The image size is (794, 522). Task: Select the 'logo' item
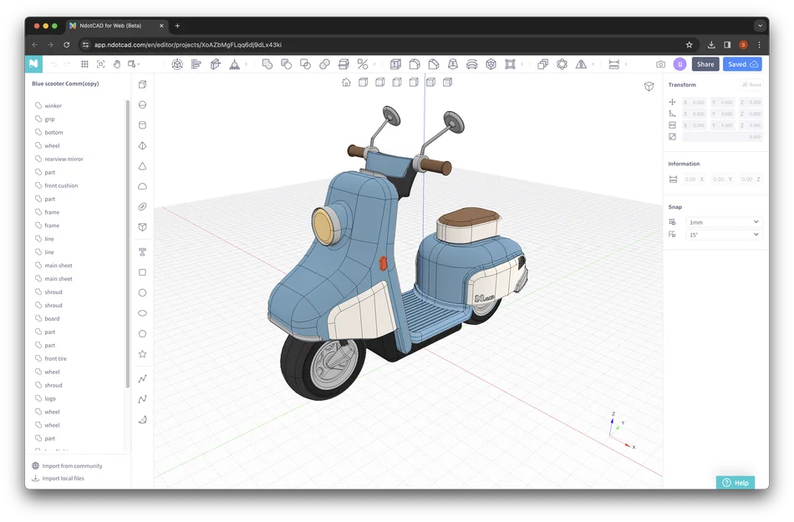(x=50, y=398)
